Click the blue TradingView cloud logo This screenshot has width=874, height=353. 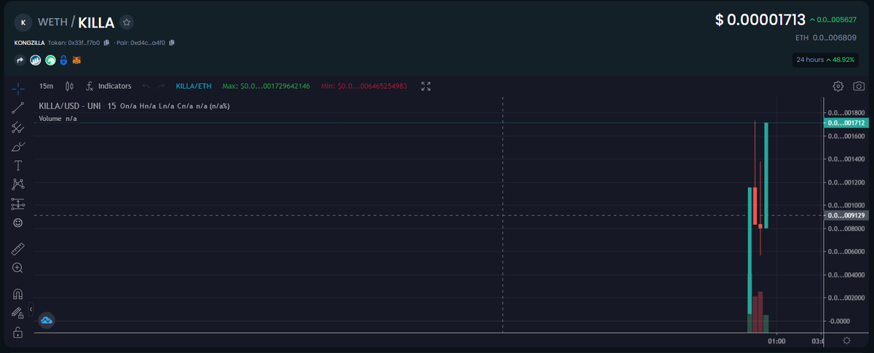47,320
